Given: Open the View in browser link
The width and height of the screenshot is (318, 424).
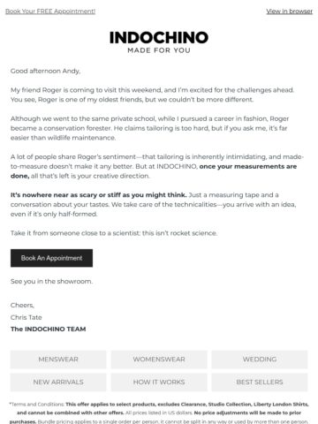Looking at the screenshot, I should coord(289,11).
